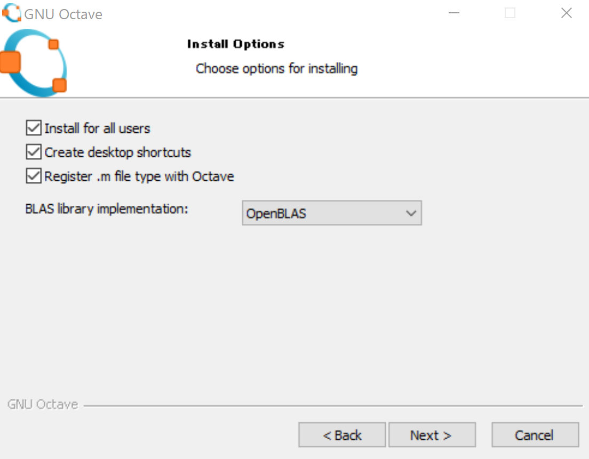
Task: Select the OpenBLAS text in combo box
Action: click(x=276, y=213)
